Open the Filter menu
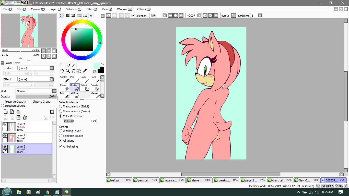The width and height of the screenshot is (349, 196). (91, 9)
